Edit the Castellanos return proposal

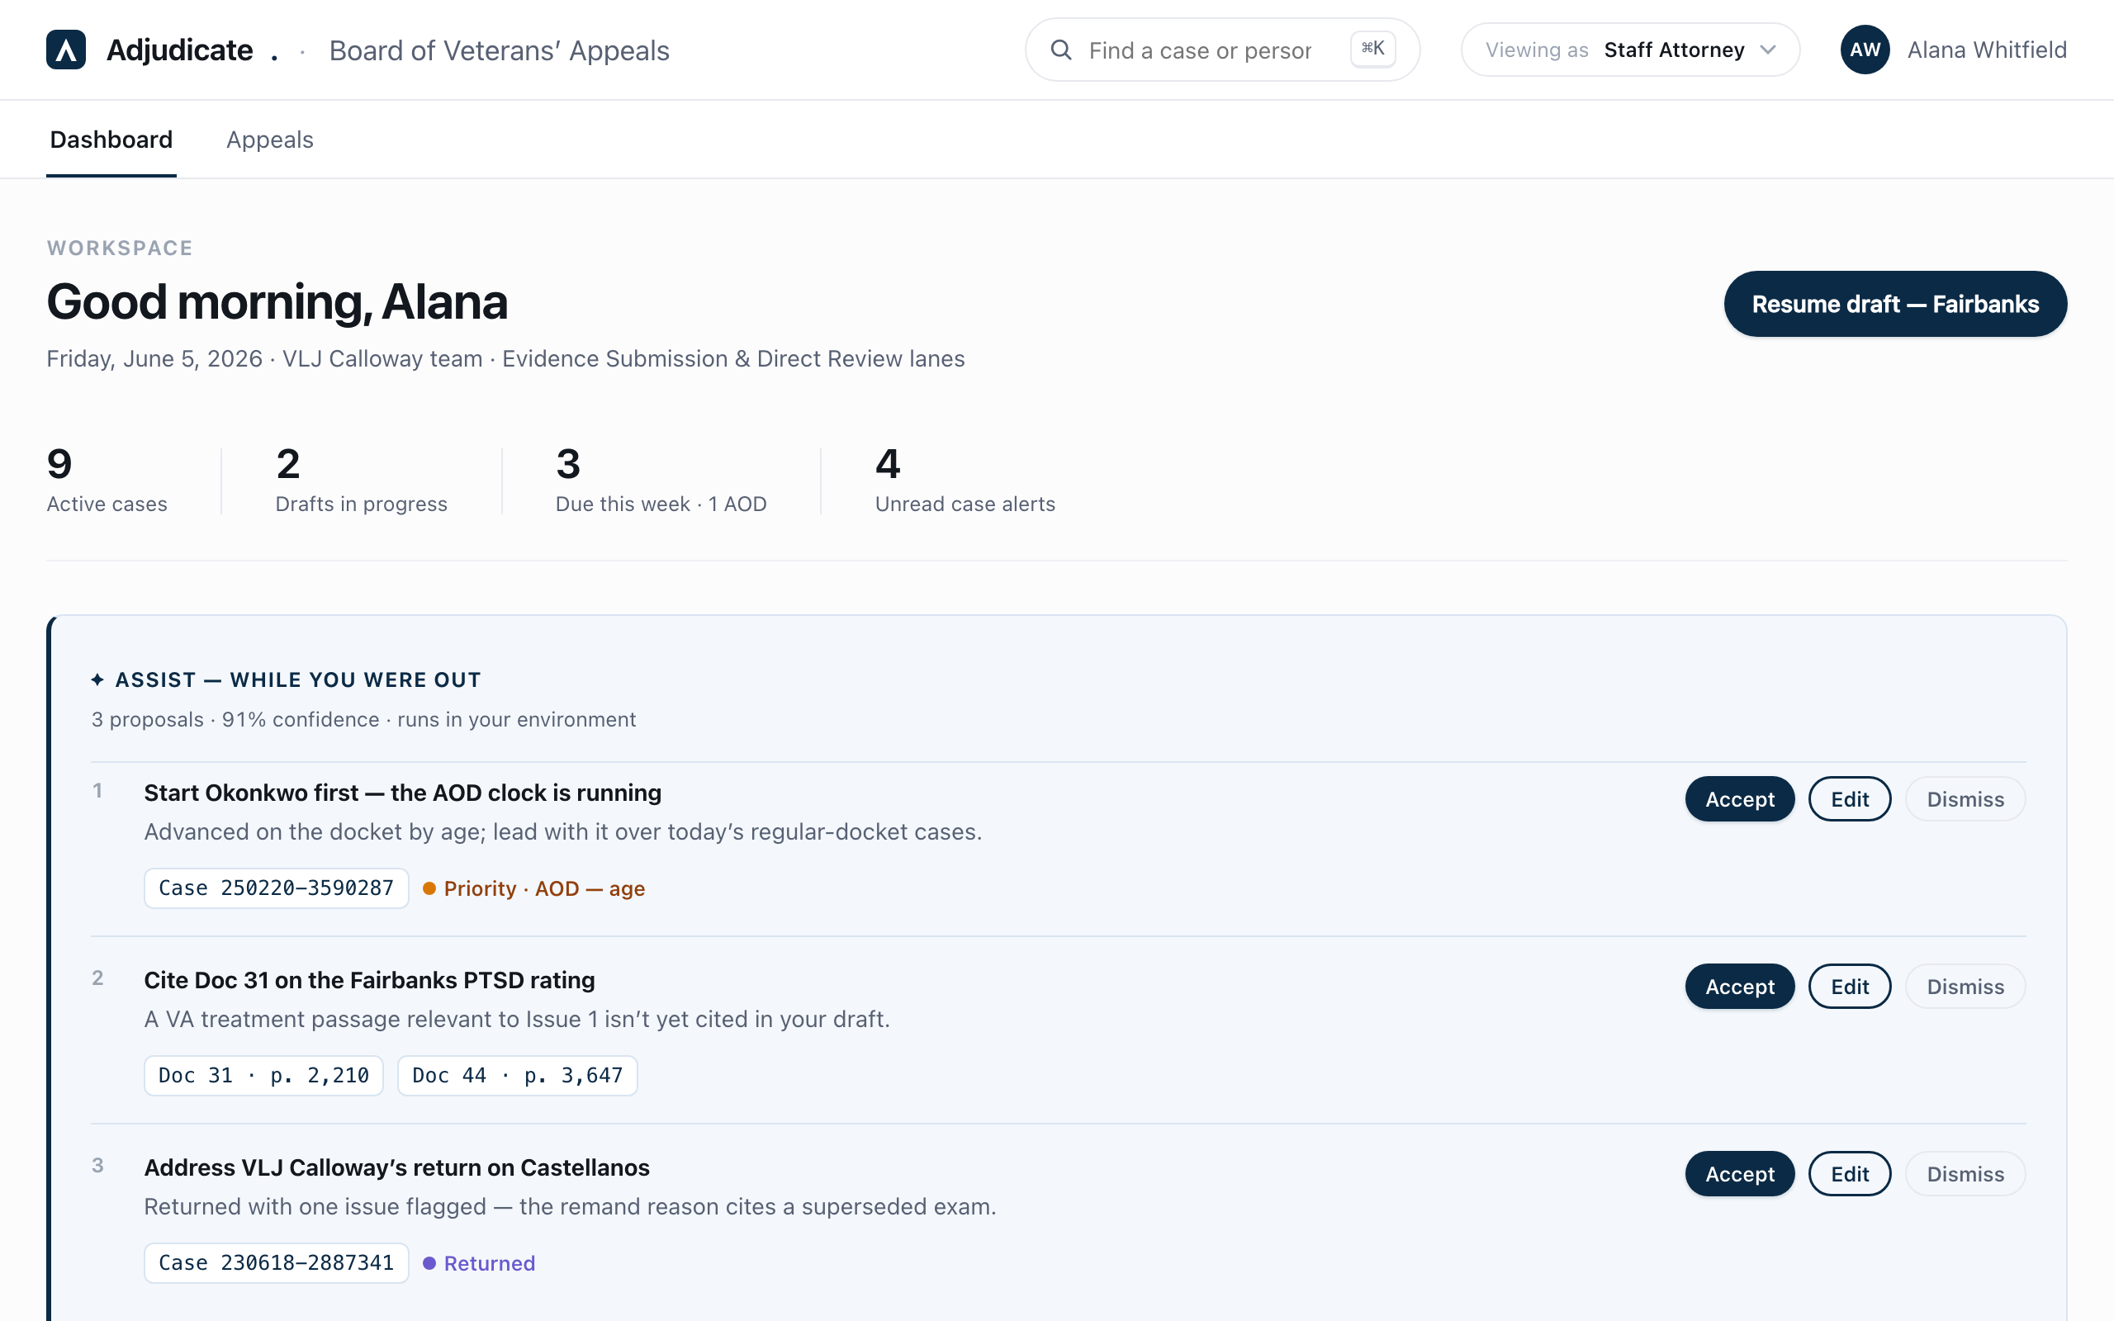[1849, 1173]
